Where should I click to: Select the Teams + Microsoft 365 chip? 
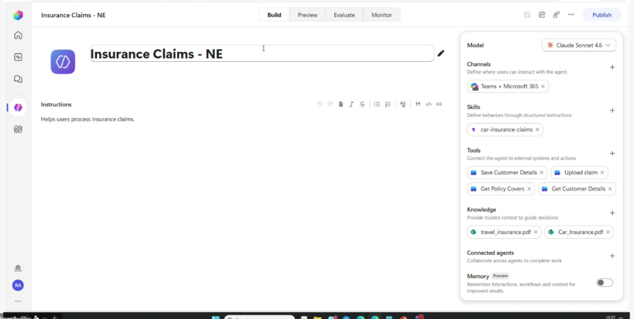(x=508, y=87)
